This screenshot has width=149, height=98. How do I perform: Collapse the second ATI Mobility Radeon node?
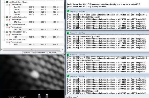tap(4, 25)
